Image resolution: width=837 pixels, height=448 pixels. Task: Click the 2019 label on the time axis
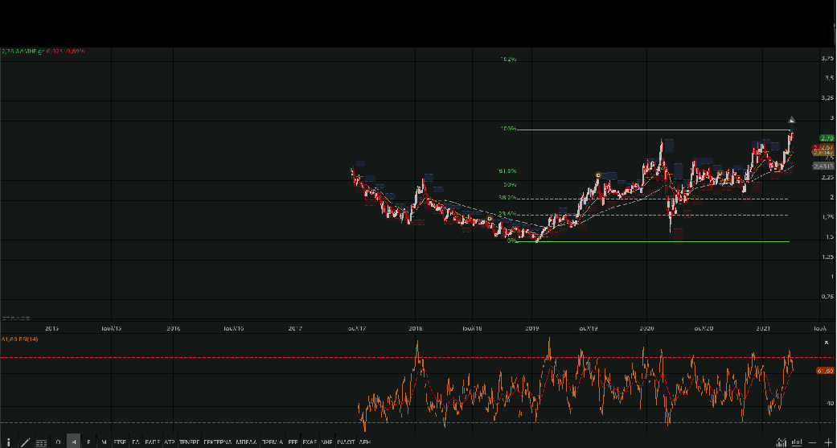click(531, 328)
